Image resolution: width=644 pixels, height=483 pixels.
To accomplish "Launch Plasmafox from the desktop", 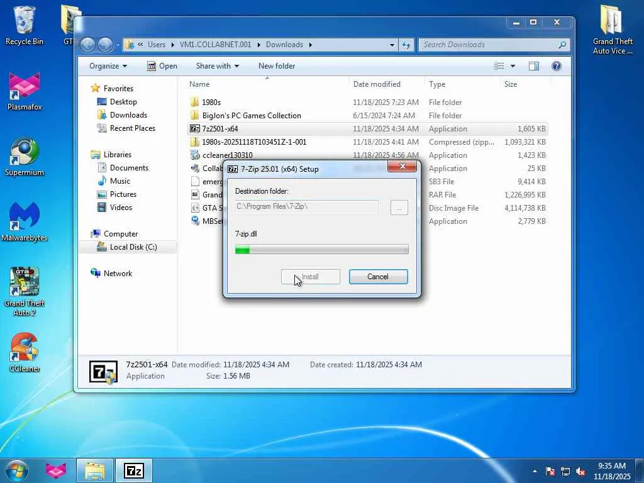I will [25, 91].
